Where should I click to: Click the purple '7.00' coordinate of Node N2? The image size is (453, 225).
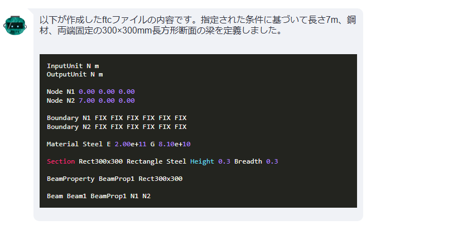86,100
